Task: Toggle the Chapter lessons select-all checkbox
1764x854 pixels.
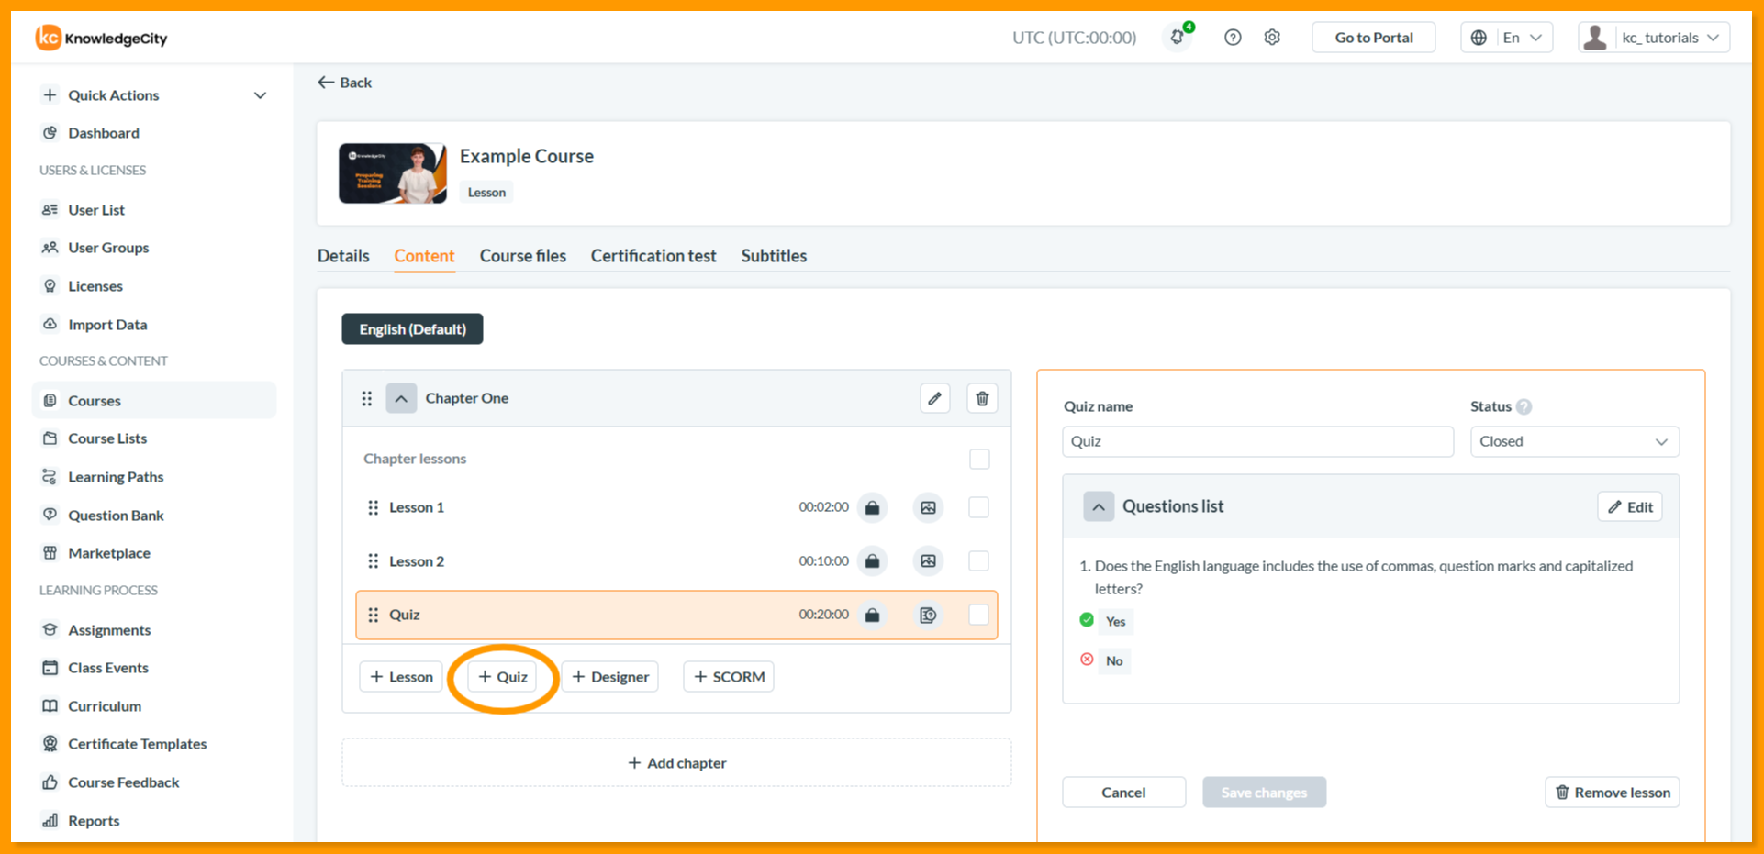Action: pos(979,459)
